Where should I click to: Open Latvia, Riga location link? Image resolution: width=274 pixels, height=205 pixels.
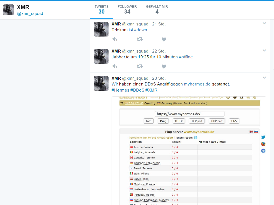(141, 179)
